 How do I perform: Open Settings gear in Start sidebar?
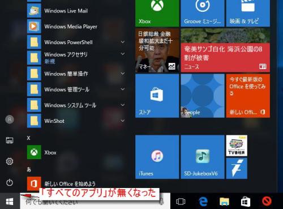(10, 161)
